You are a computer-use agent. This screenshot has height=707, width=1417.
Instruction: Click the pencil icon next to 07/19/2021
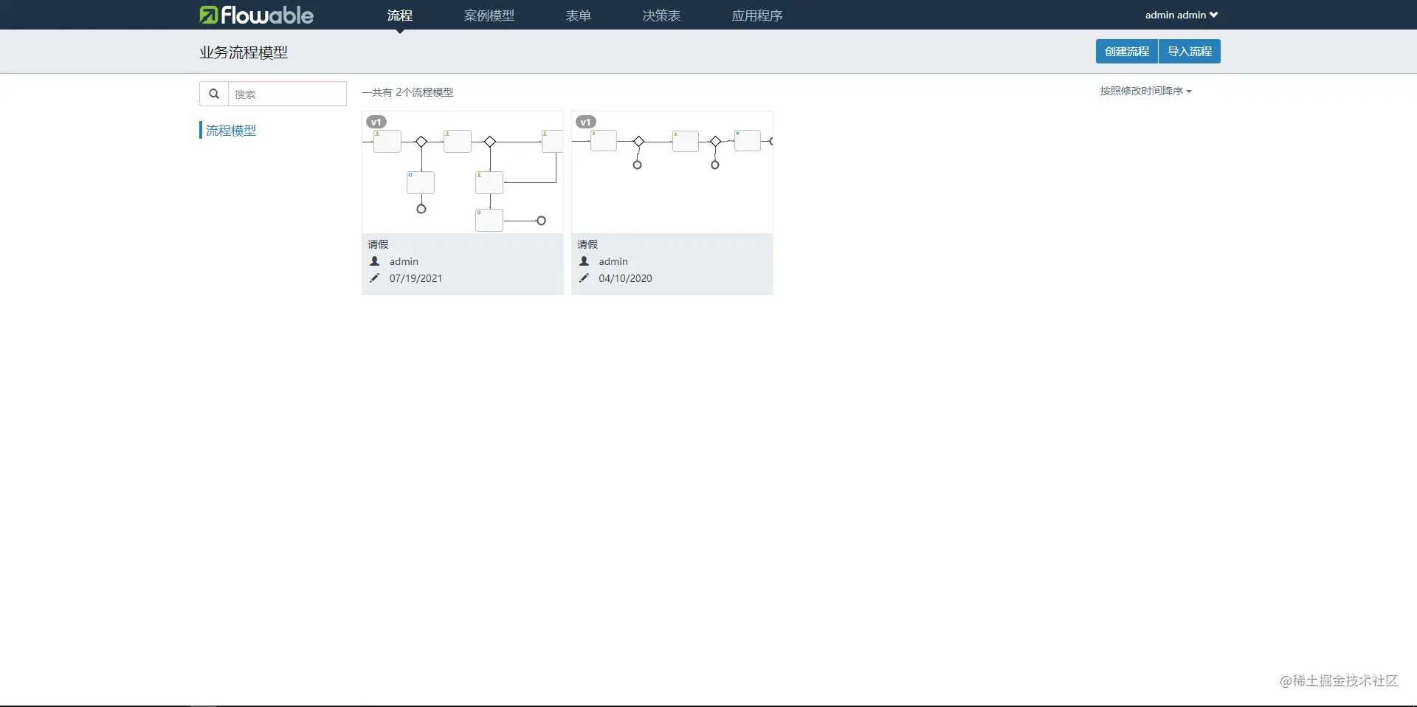click(x=375, y=278)
